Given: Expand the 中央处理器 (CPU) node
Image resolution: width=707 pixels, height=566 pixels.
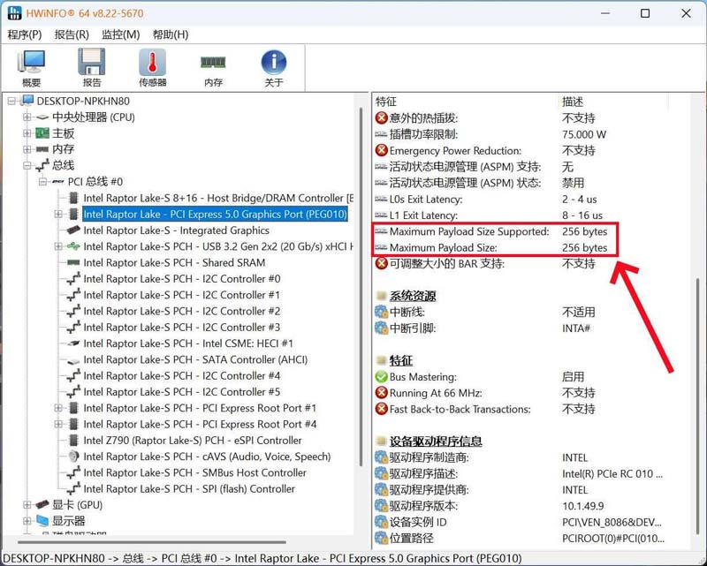Looking at the screenshot, I should [27, 117].
